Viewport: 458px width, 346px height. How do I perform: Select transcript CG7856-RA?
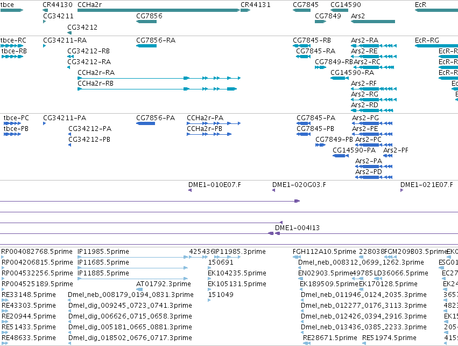[156, 40]
